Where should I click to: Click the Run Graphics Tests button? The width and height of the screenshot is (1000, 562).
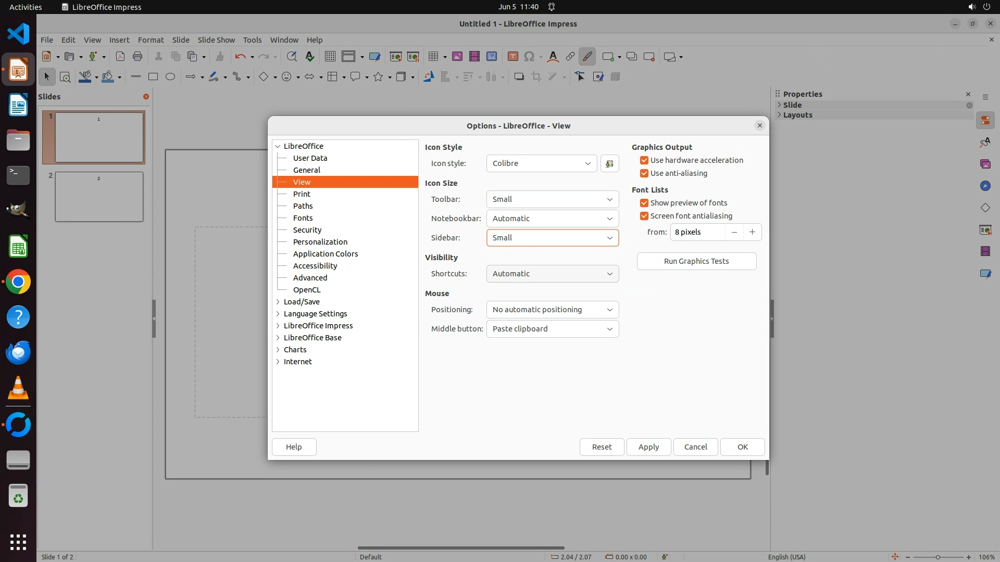click(696, 261)
